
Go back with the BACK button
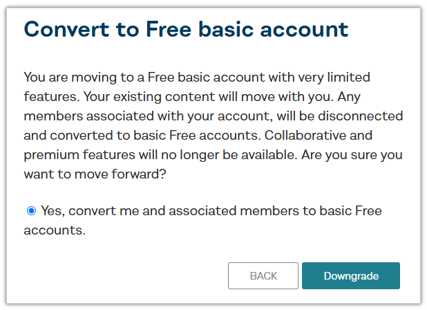tap(263, 275)
